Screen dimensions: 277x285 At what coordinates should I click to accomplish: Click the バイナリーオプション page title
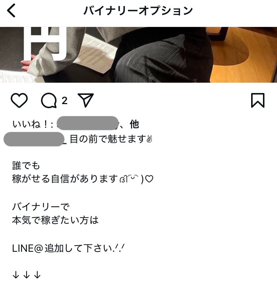(138, 11)
